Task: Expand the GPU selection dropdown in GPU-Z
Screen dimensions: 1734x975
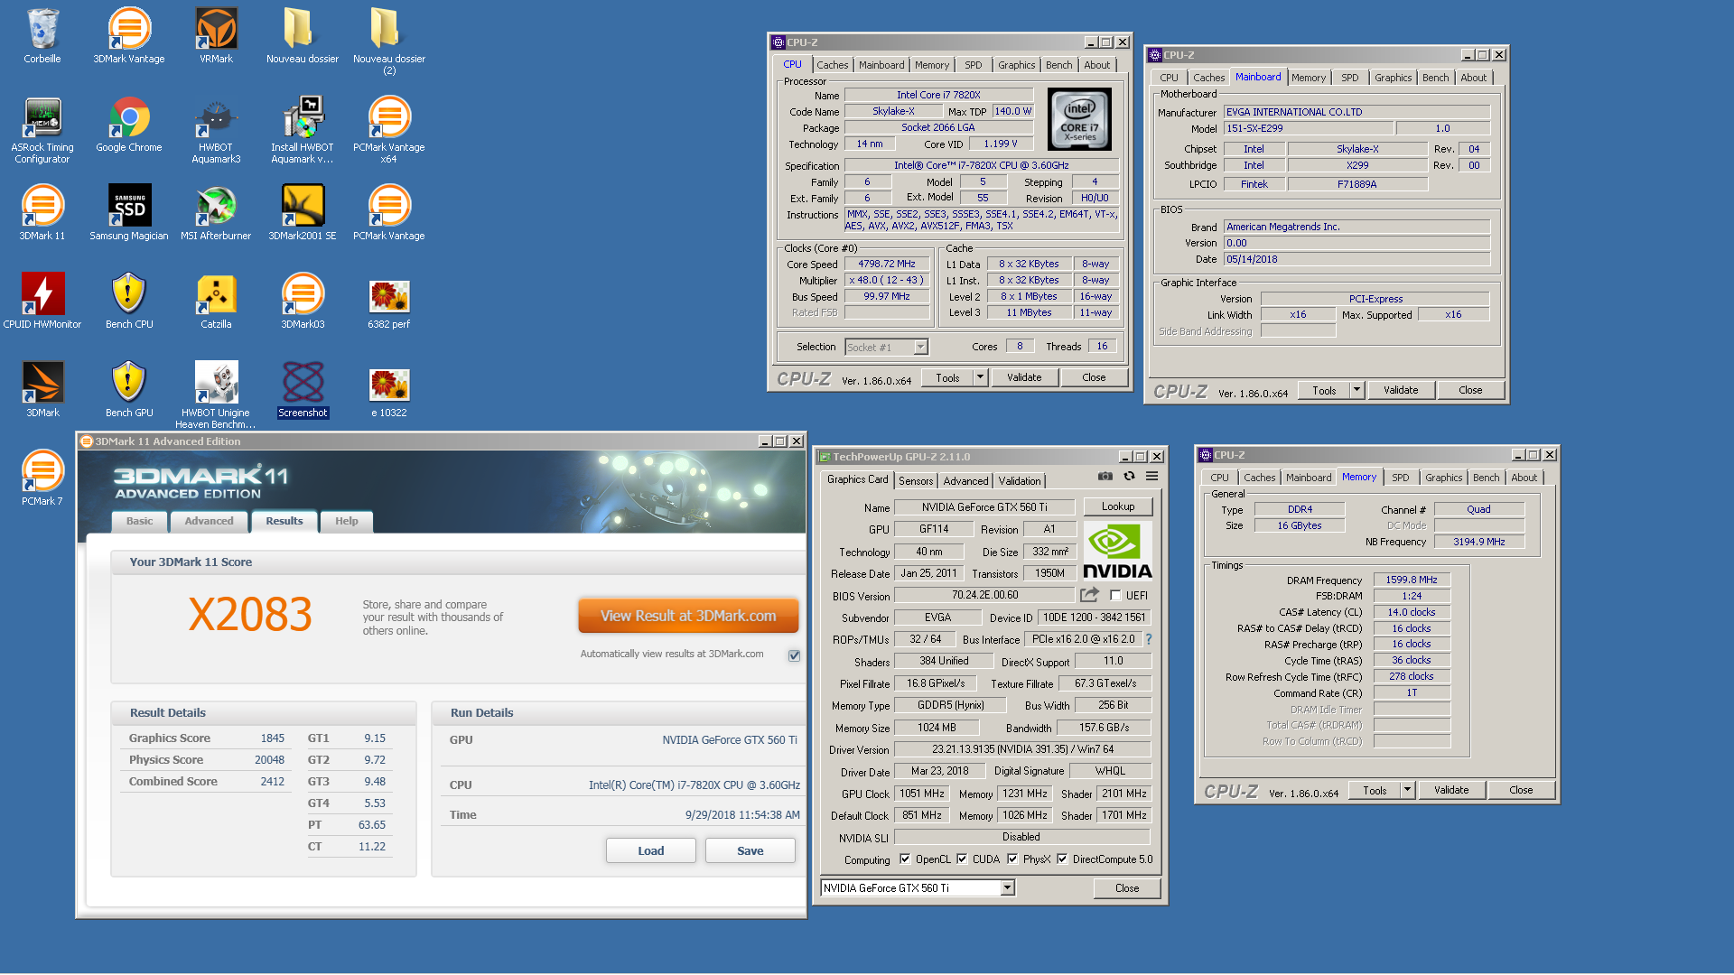Action: pos(1008,888)
